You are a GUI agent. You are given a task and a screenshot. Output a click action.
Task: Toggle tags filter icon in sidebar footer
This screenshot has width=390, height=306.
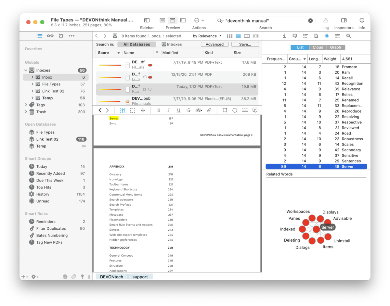pyautogui.click(x=74, y=277)
